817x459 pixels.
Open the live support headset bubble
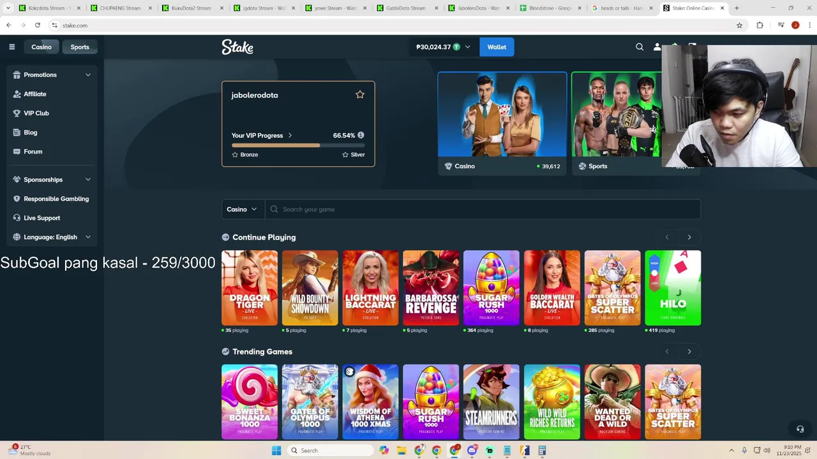[800, 429]
